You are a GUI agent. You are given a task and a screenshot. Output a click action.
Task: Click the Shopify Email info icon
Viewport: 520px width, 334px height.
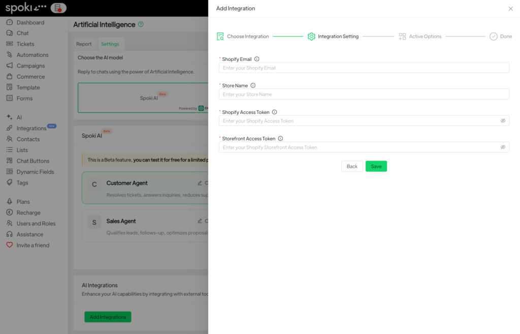pyautogui.click(x=256, y=59)
